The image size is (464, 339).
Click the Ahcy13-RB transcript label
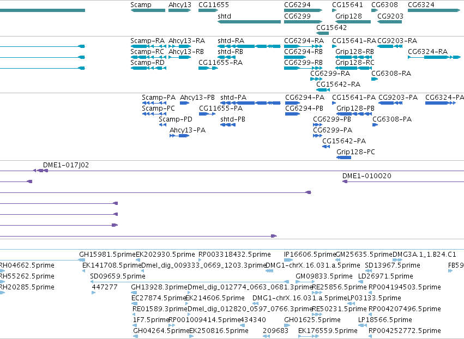(186, 51)
